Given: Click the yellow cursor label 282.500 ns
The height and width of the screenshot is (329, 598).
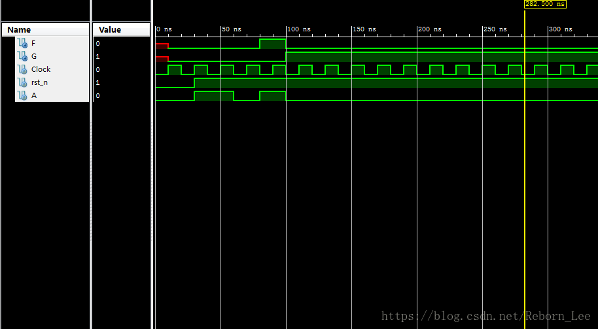Looking at the screenshot, I should tap(544, 4).
